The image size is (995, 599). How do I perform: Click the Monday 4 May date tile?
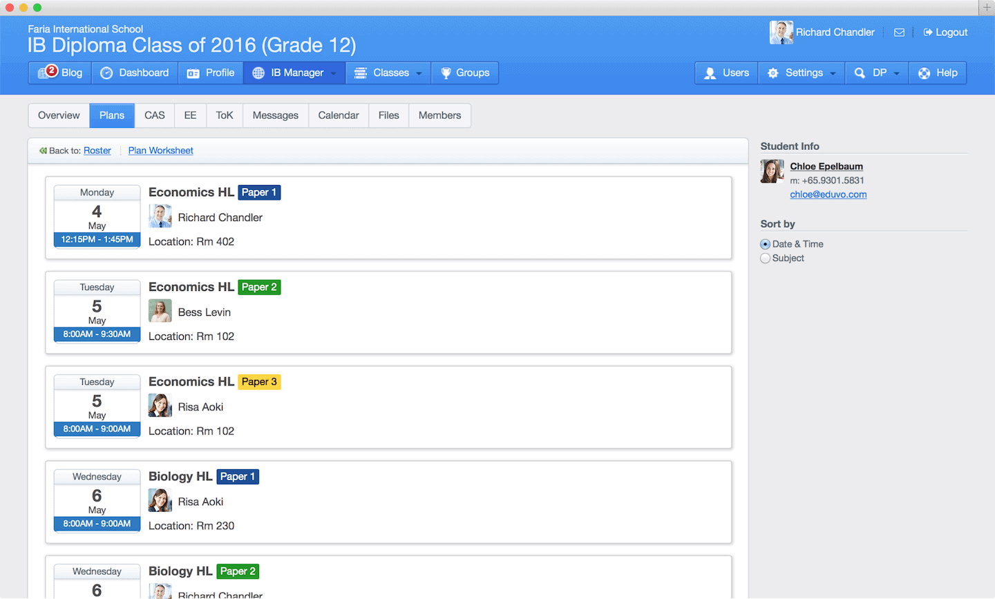click(97, 216)
